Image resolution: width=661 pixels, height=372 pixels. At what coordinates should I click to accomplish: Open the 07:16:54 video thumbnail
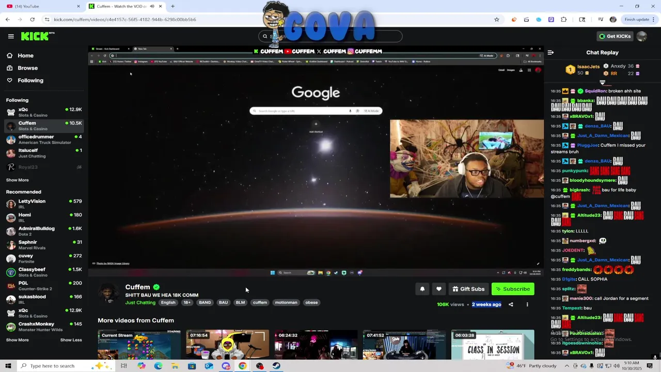tap(228, 345)
